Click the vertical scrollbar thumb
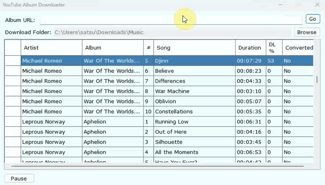 click(x=317, y=79)
